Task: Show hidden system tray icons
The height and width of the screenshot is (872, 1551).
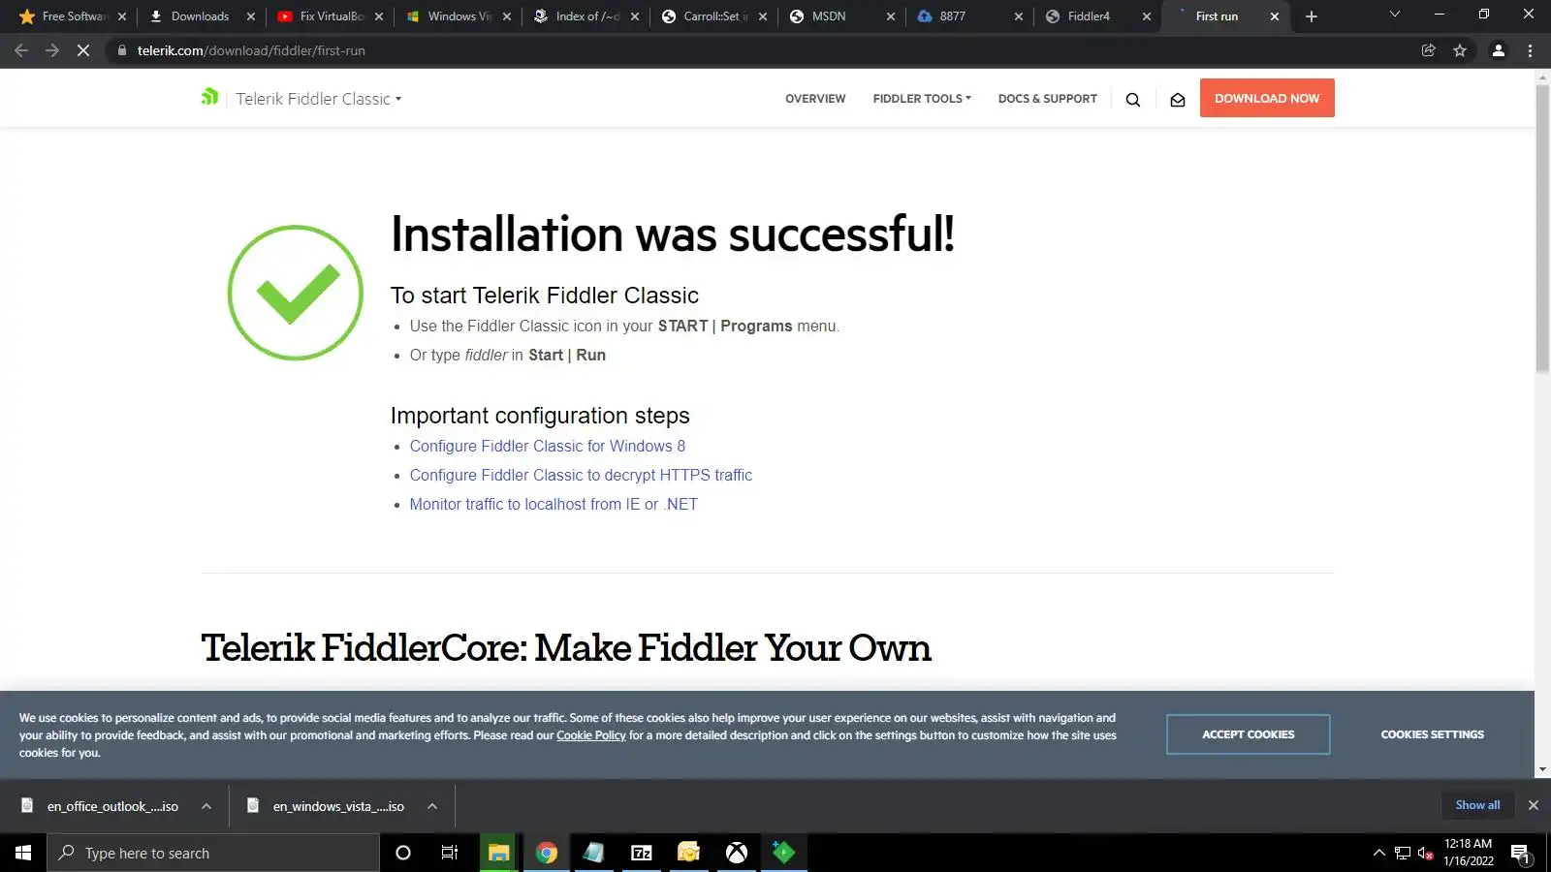Action: pyautogui.click(x=1379, y=853)
